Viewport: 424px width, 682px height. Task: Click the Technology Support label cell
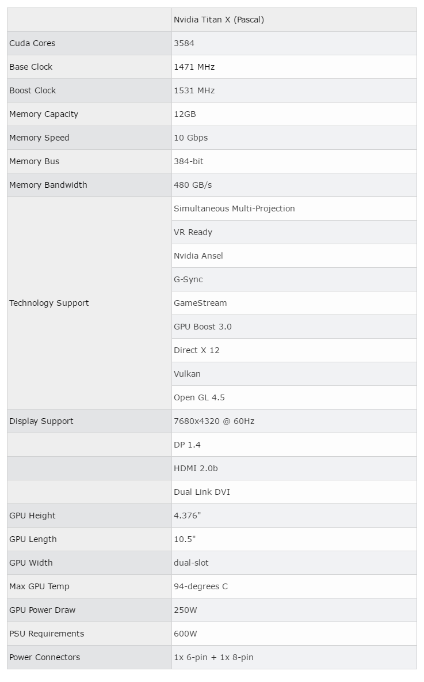[x=90, y=303]
